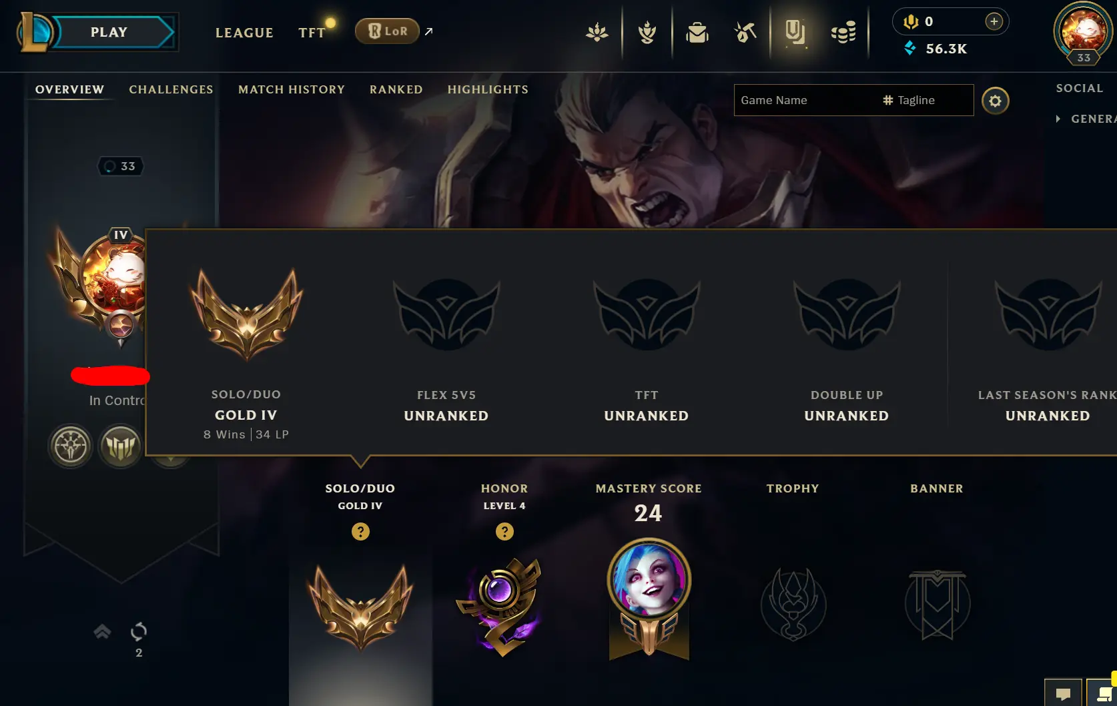
Task: Open the TFT game section
Action: click(312, 33)
